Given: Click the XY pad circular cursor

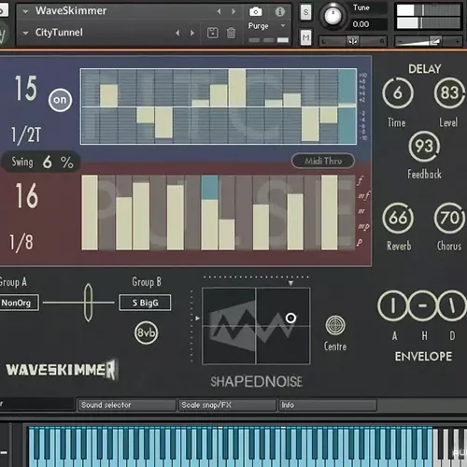Looking at the screenshot, I should click(x=290, y=318).
